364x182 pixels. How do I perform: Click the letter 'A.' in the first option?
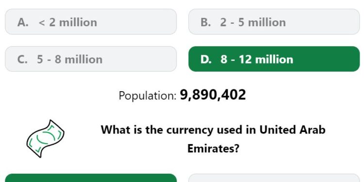coord(23,22)
